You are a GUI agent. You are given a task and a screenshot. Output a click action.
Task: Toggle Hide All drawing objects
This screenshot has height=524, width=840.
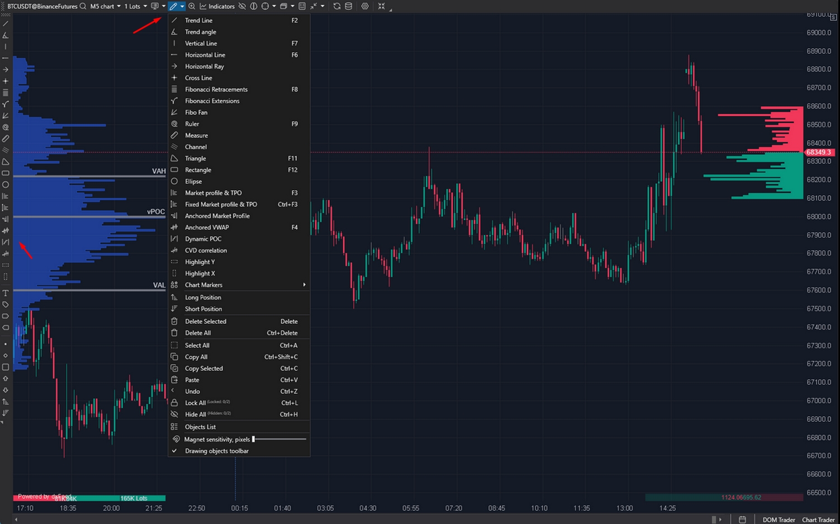pos(195,414)
